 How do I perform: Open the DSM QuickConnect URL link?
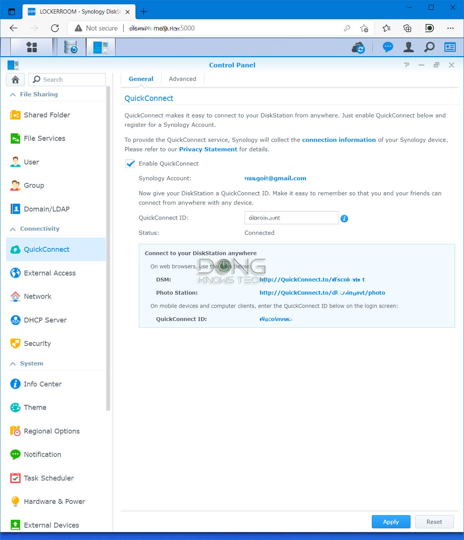312,279
